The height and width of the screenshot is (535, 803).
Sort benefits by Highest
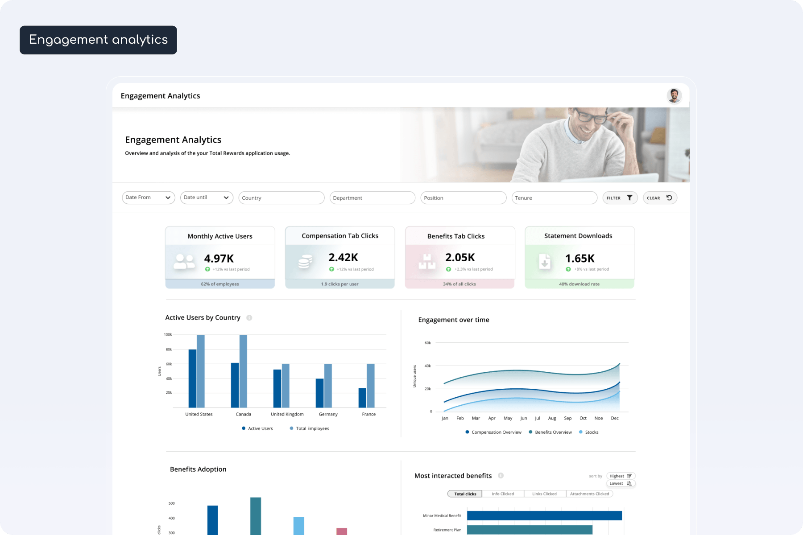[x=620, y=476]
